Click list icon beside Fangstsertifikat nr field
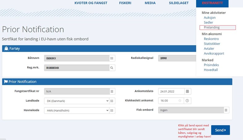 pos(112,91)
